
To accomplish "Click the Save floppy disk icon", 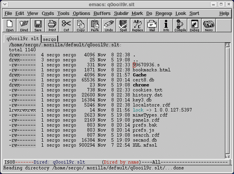I will click(x=38, y=25).
